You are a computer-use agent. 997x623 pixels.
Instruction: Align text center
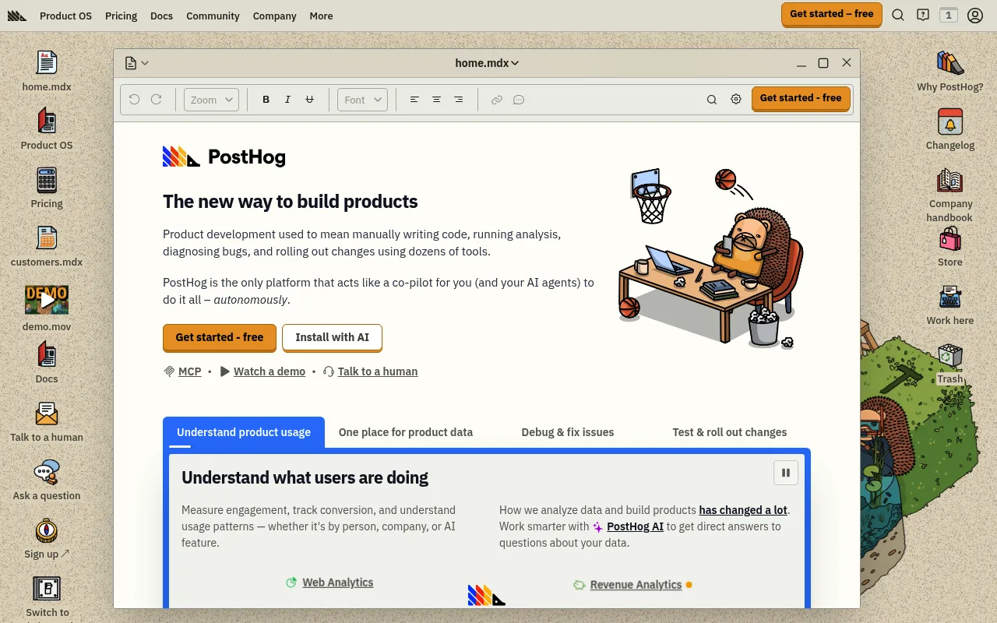(x=436, y=100)
